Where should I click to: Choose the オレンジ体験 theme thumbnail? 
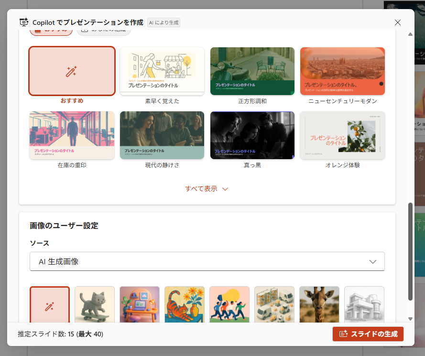click(342, 135)
